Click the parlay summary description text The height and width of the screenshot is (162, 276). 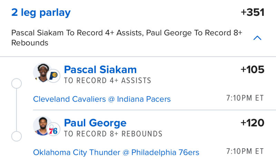pyautogui.click(x=127, y=38)
